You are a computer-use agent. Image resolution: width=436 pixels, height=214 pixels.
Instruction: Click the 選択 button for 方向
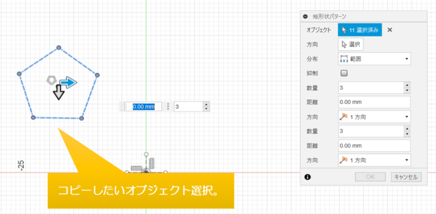pyautogui.click(x=351, y=44)
